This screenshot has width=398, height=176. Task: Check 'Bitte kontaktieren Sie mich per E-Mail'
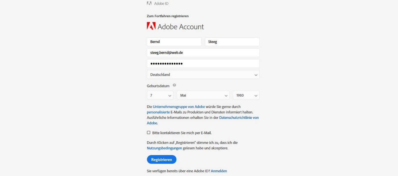click(x=149, y=132)
